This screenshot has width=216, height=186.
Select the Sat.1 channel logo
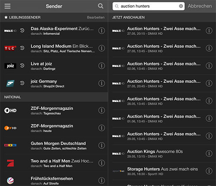point(10,181)
